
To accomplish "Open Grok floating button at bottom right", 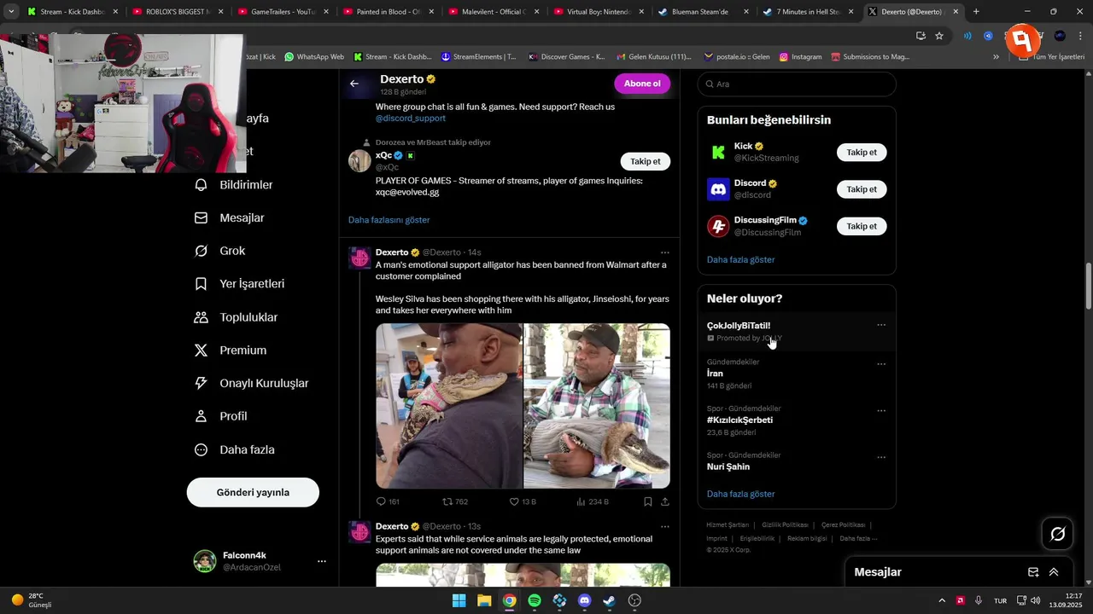I will click(1058, 534).
